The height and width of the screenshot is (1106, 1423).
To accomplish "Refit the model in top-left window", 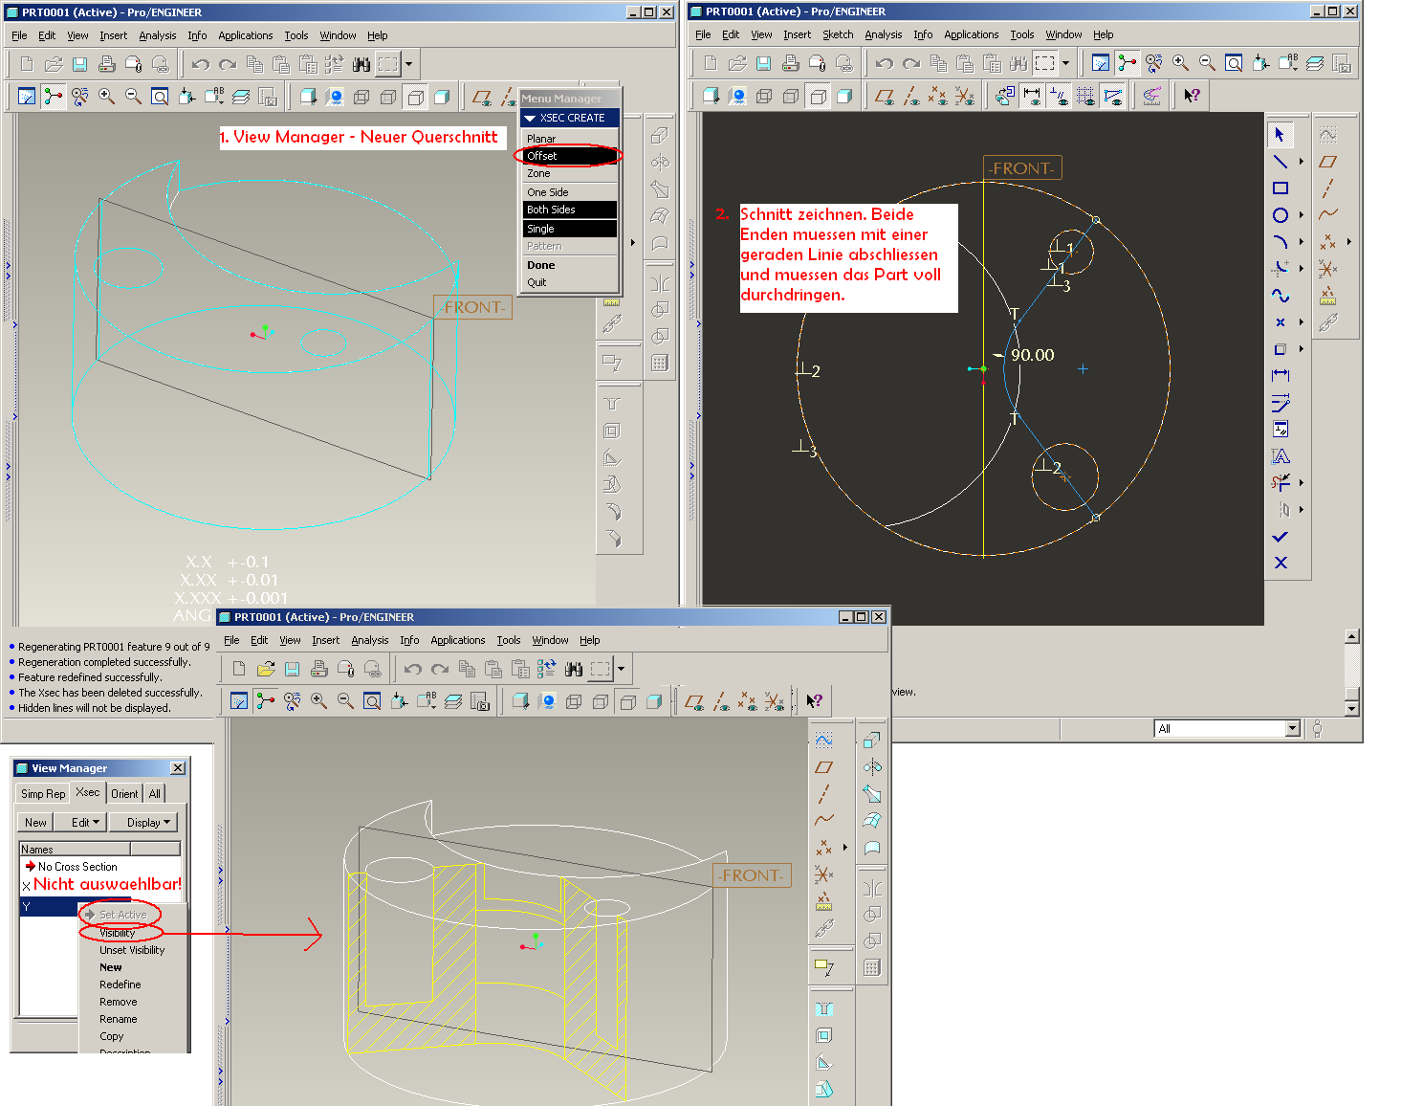I will click(x=160, y=97).
